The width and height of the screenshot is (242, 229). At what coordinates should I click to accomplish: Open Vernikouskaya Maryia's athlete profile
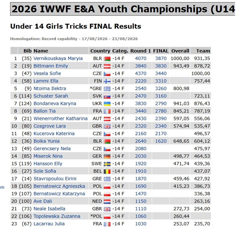point(58,59)
